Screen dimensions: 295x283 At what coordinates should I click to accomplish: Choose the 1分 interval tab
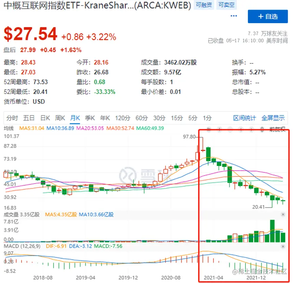[207, 118]
